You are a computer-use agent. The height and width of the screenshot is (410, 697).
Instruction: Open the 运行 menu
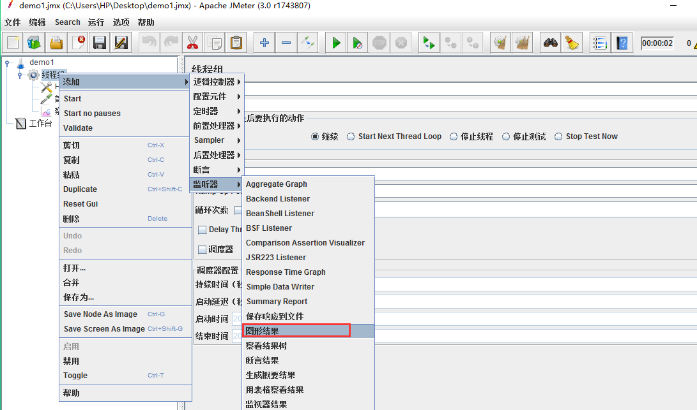point(96,22)
